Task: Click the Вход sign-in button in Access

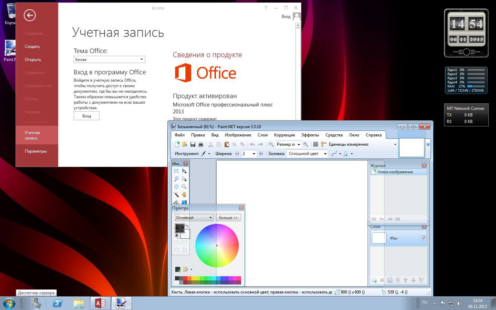Action: pyautogui.click(x=86, y=116)
